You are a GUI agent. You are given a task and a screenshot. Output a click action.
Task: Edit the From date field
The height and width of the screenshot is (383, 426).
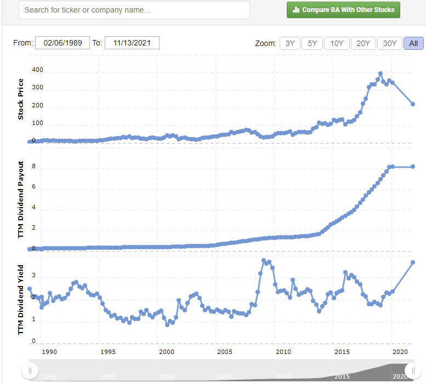(x=63, y=43)
